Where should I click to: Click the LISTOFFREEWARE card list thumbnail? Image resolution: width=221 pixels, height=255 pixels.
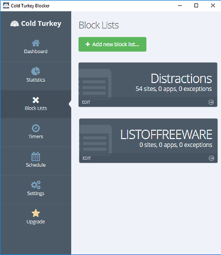96,141
